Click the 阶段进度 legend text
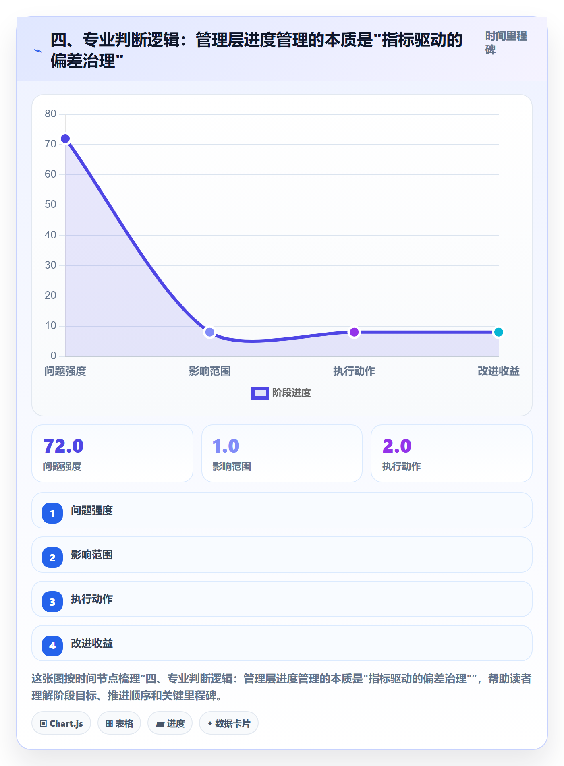Viewport: 564px width, 766px height. point(292,393)
